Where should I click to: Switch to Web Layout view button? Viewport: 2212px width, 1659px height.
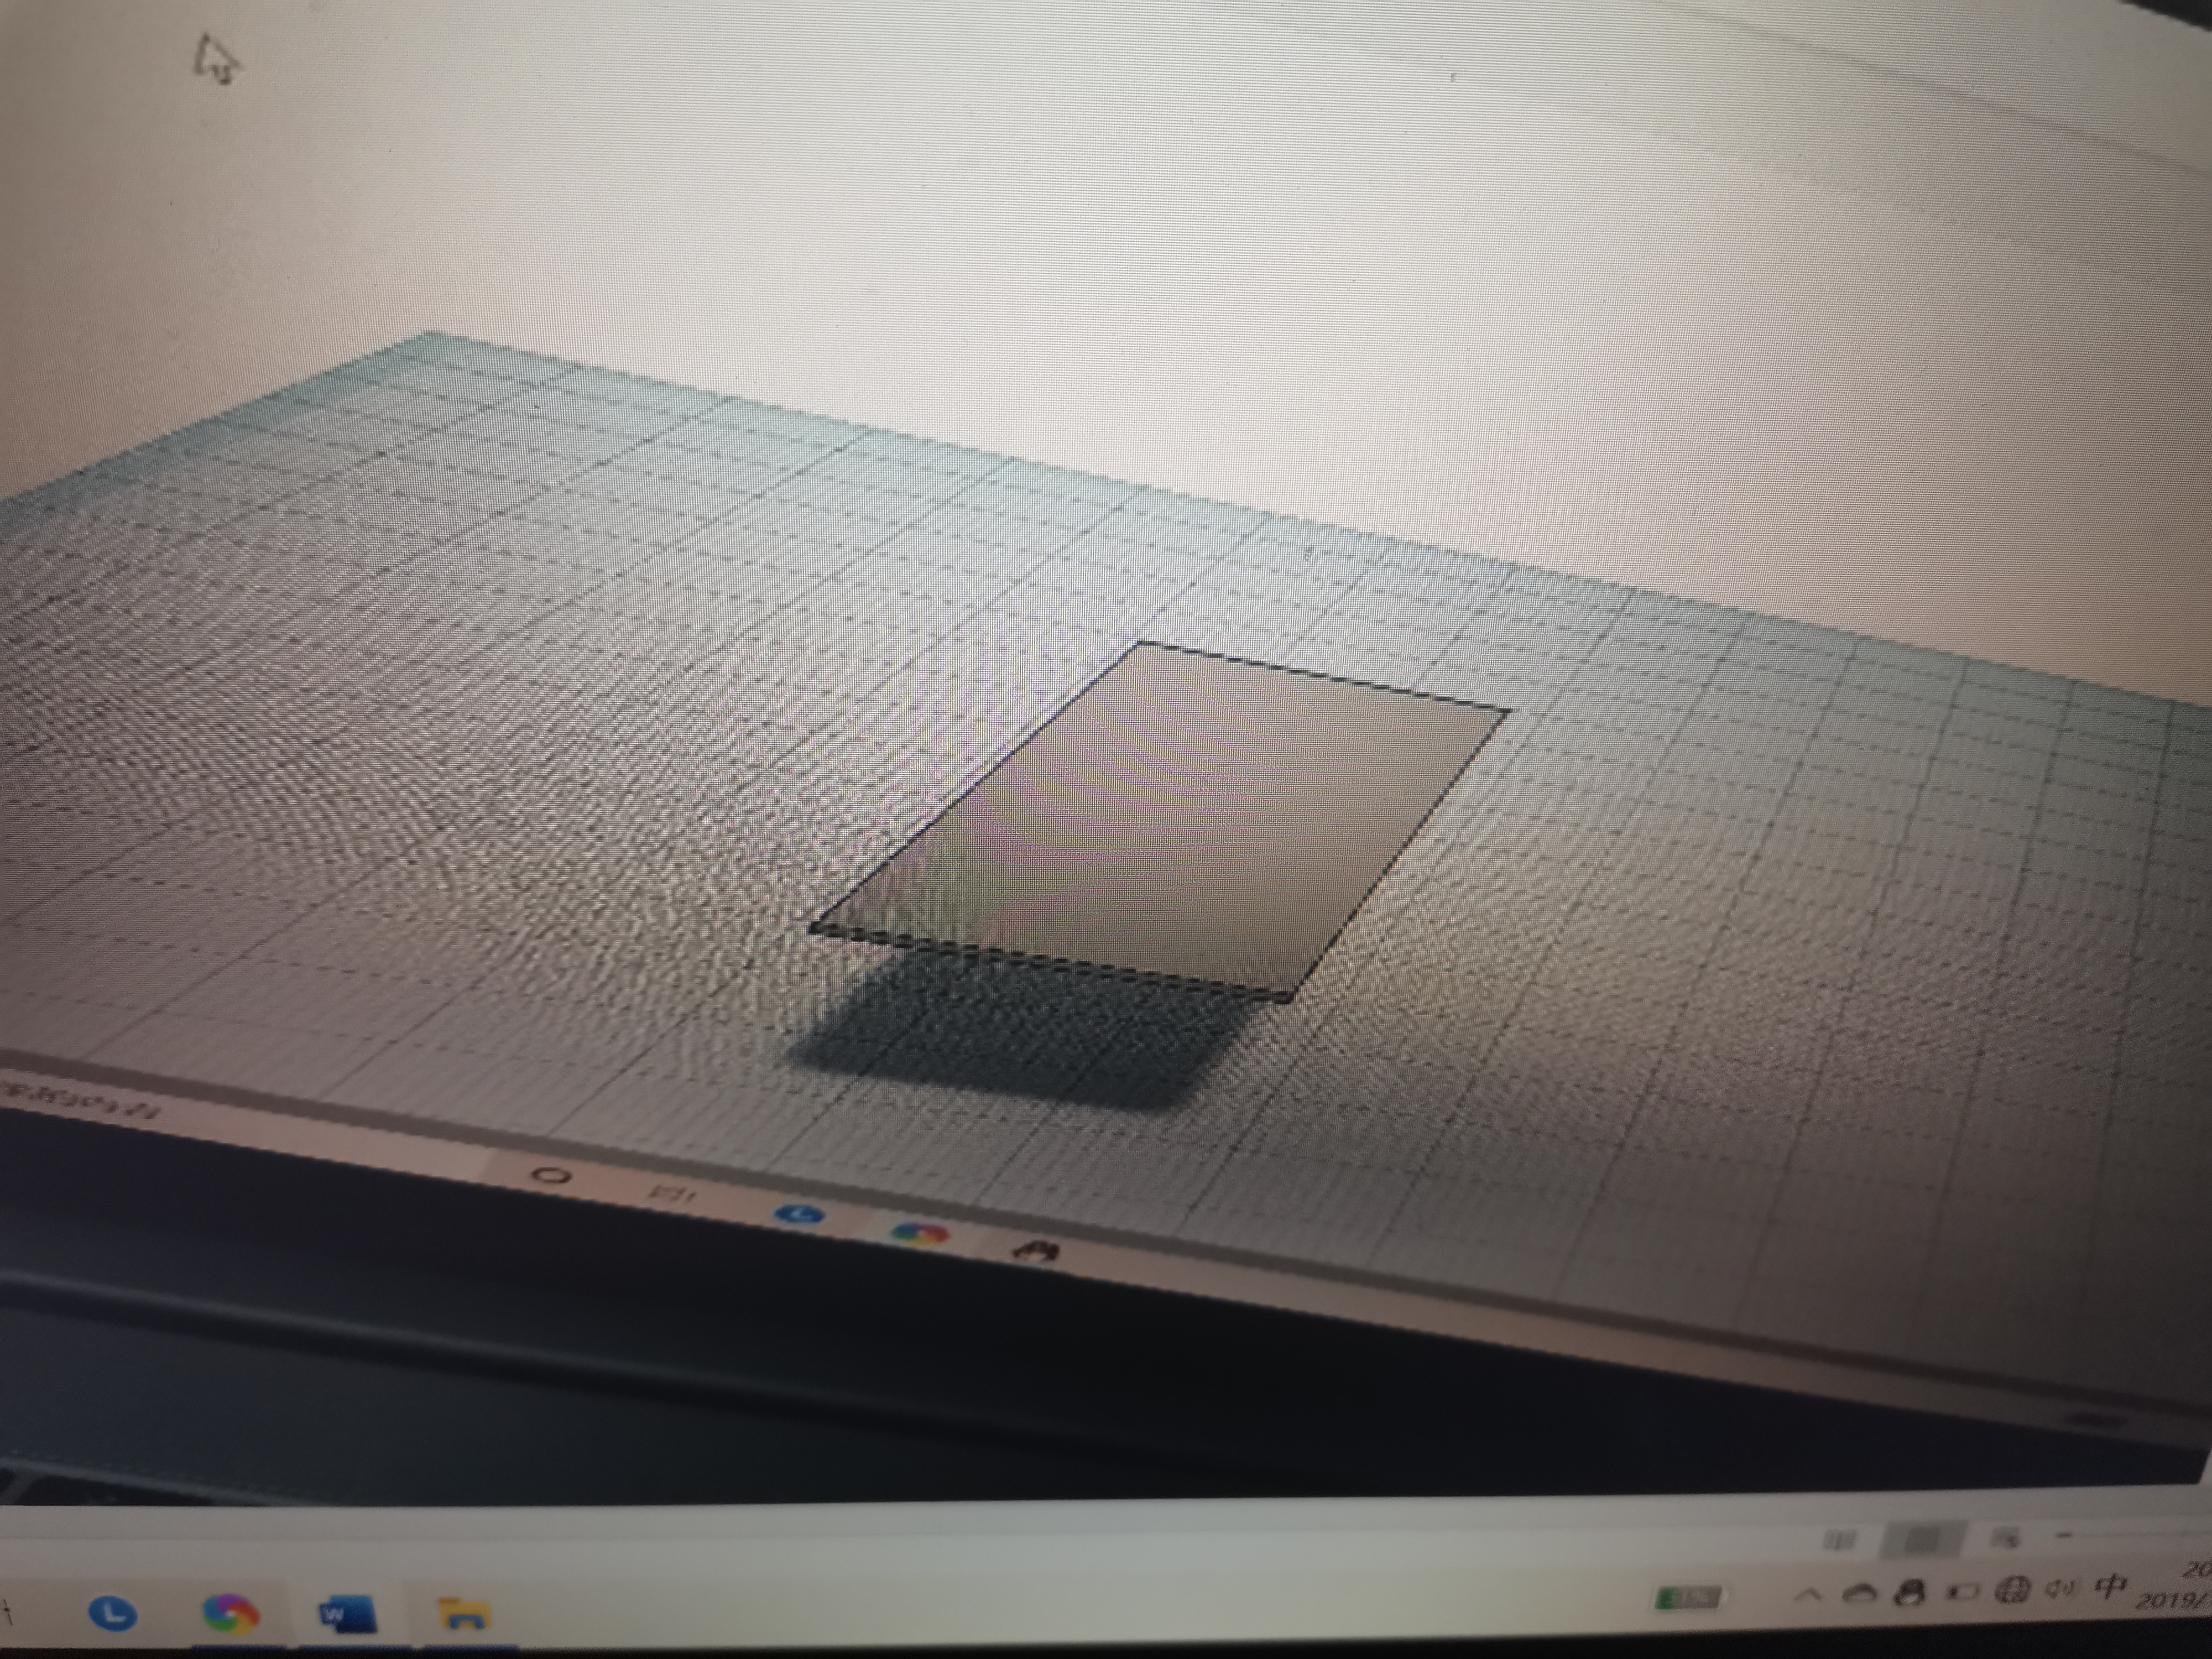pyautogui.click(x=2005, y=1538)
